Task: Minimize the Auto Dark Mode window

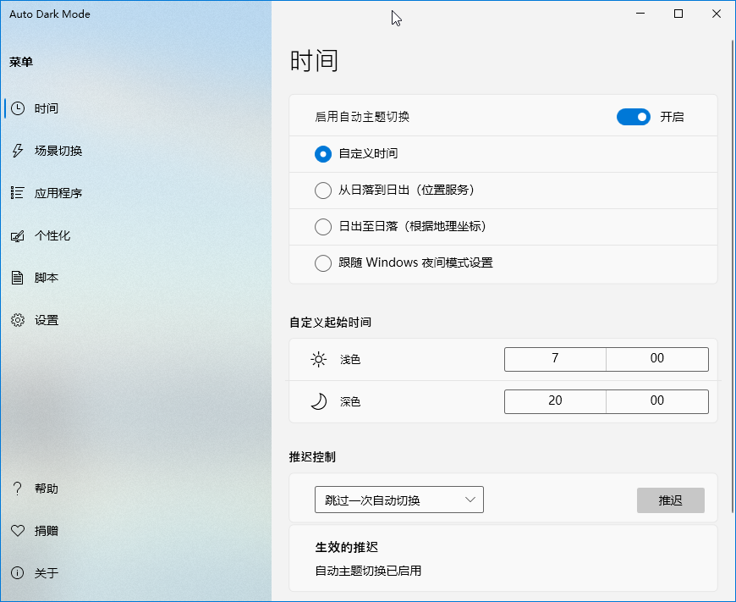Action: click(640, 14)
